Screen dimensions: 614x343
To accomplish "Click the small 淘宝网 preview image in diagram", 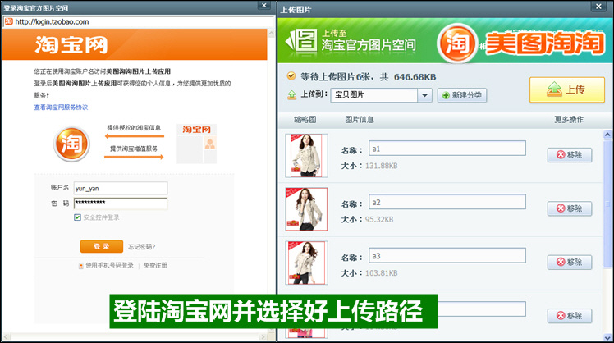I will [x=196, y=144].
